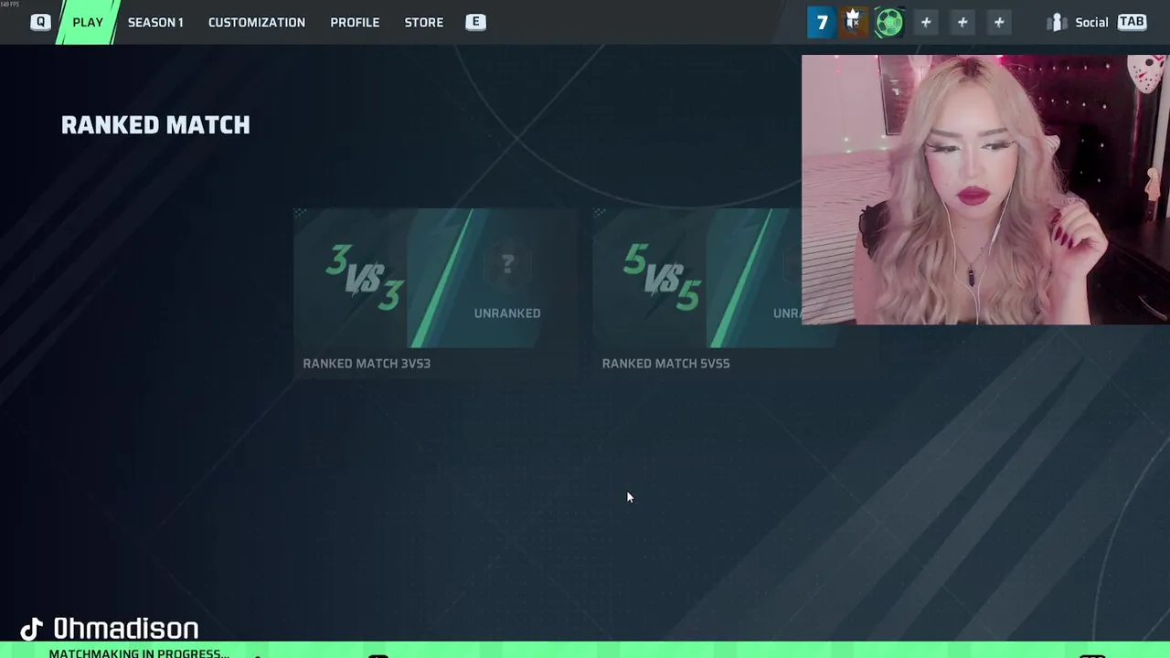Open the Social people icon
1170x658 pixels.
[1057, 22]
